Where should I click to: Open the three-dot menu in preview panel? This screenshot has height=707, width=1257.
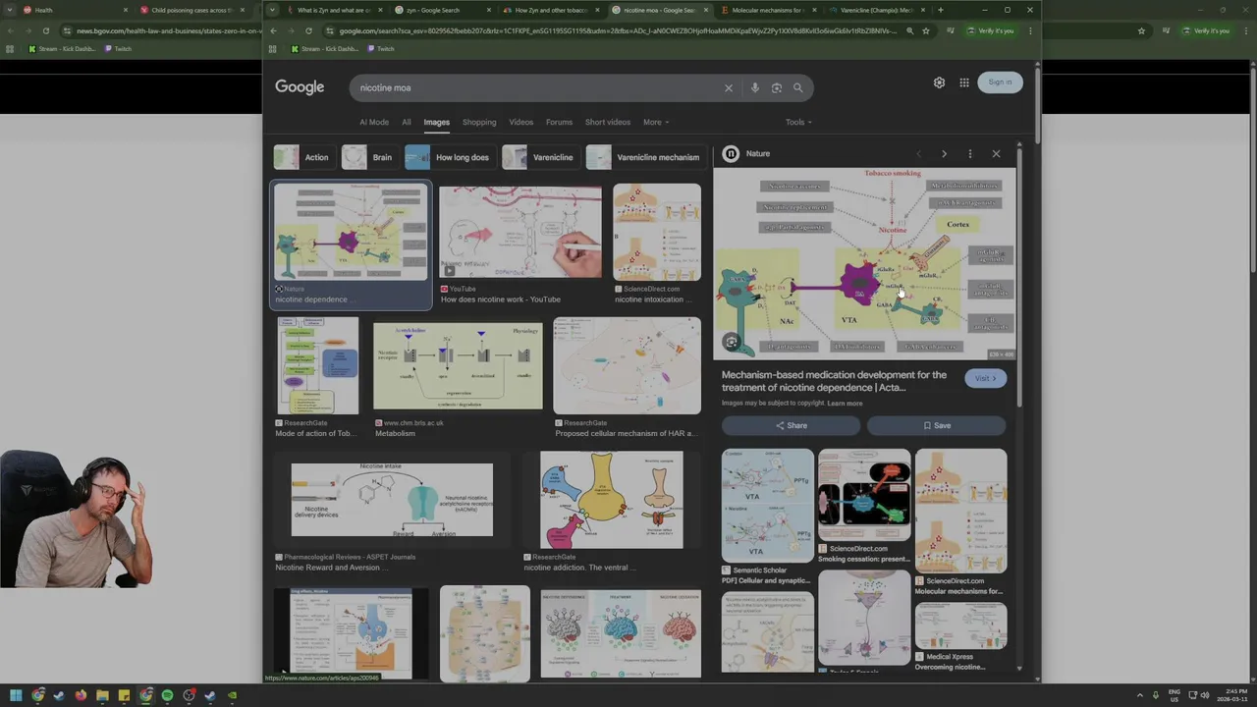(969, 154)
